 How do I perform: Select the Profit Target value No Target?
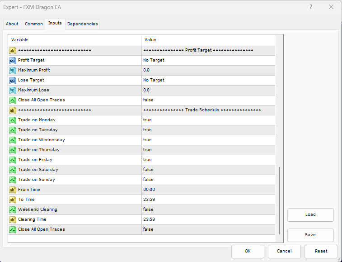154,60
